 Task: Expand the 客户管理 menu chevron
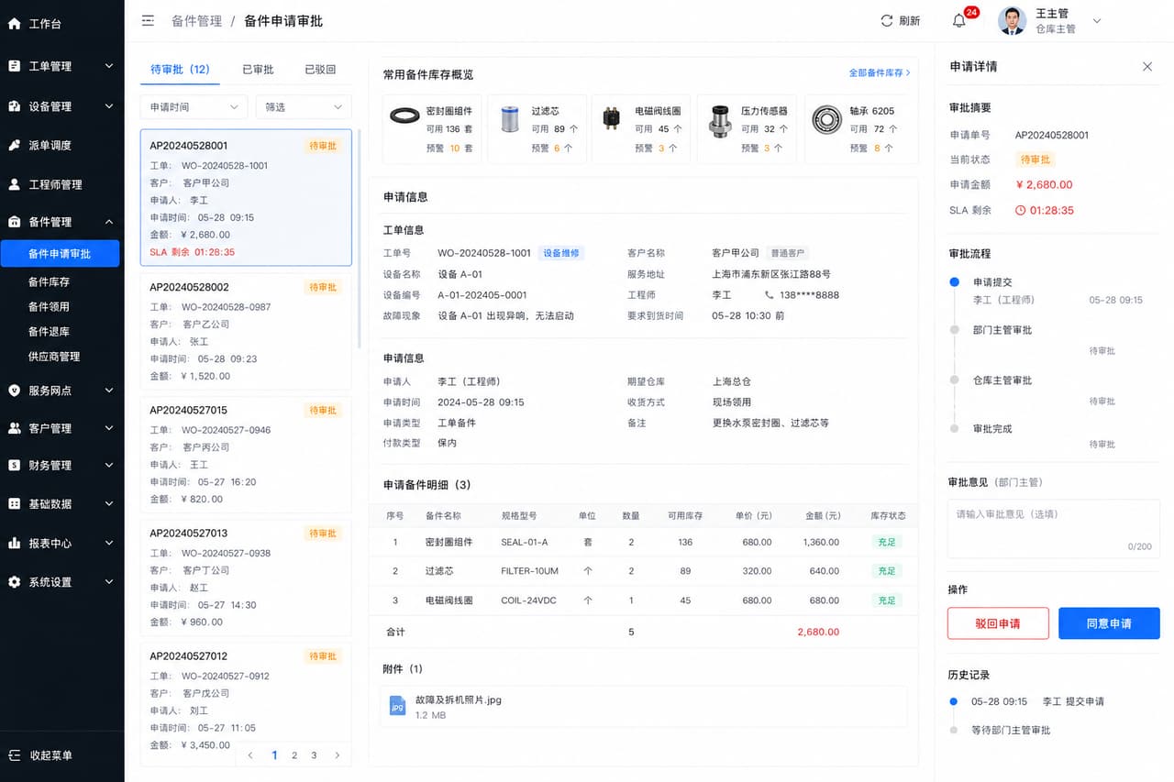coord(109,428)
